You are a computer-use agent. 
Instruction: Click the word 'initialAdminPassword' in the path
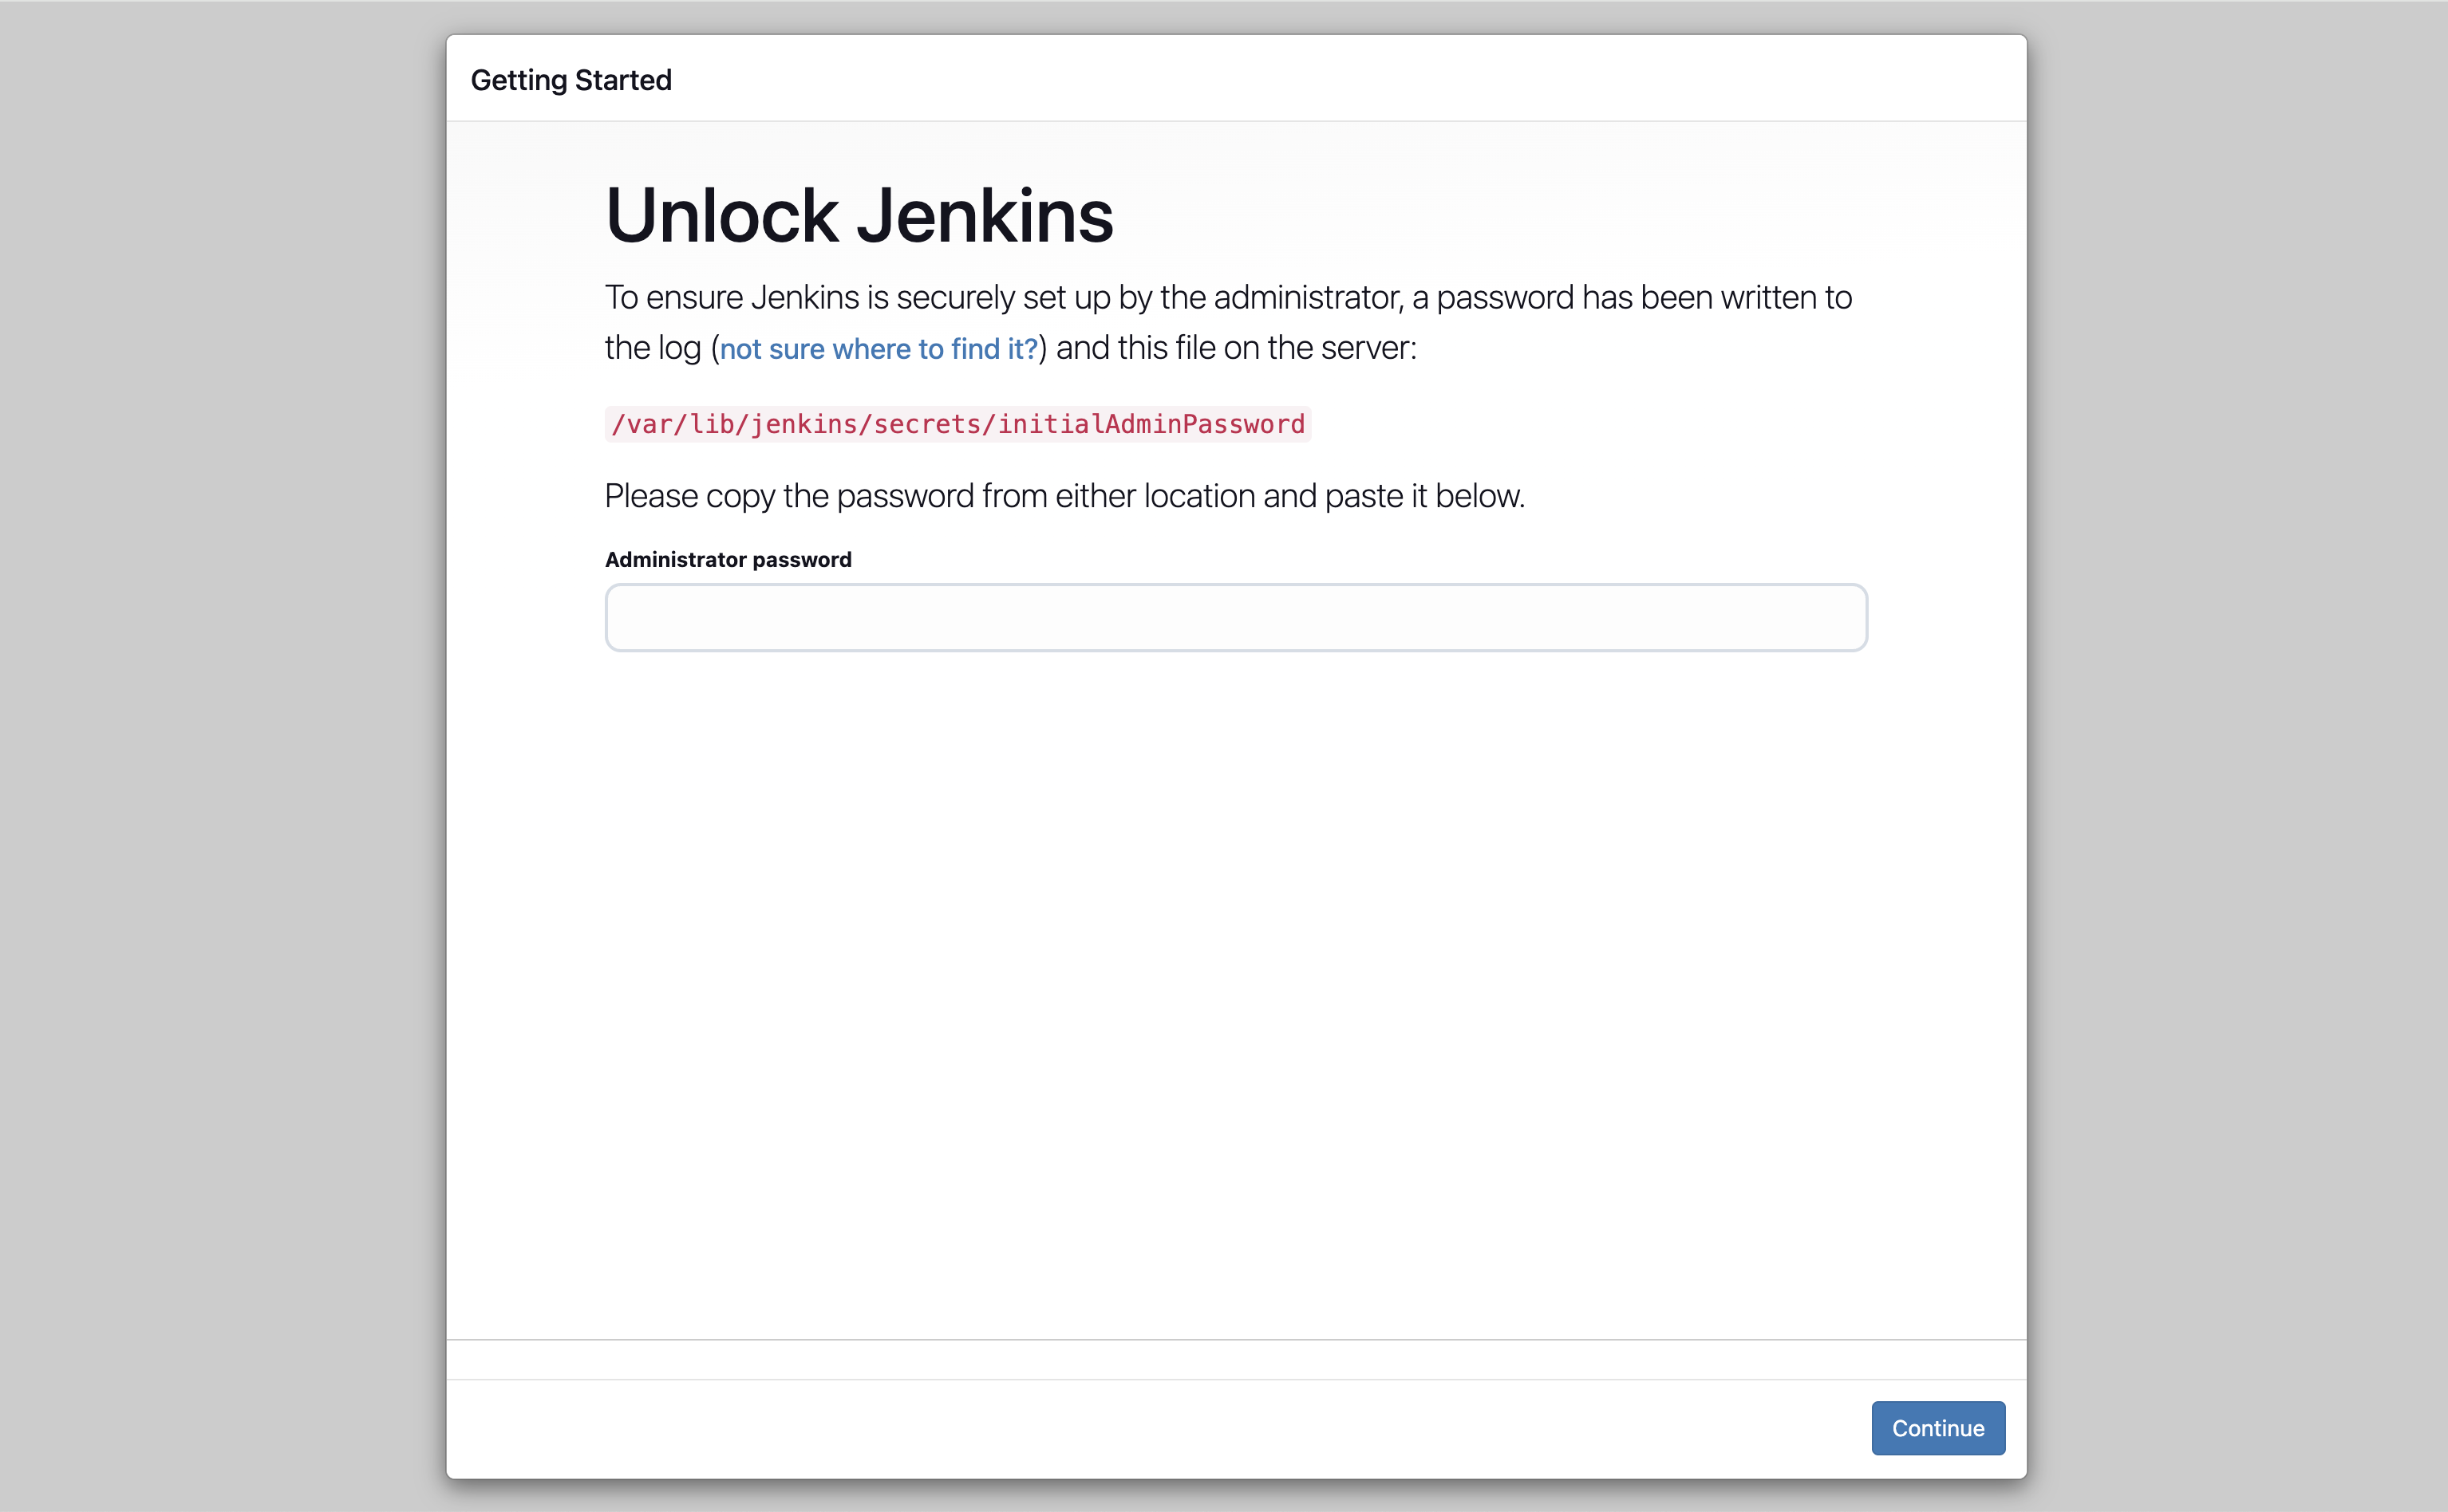tap(1151, 424)
